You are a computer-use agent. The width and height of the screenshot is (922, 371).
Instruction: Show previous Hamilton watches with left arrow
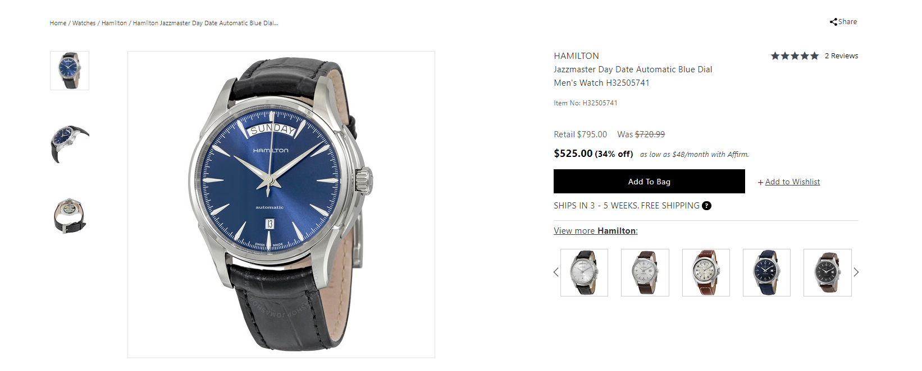click(x=556, y=272)
